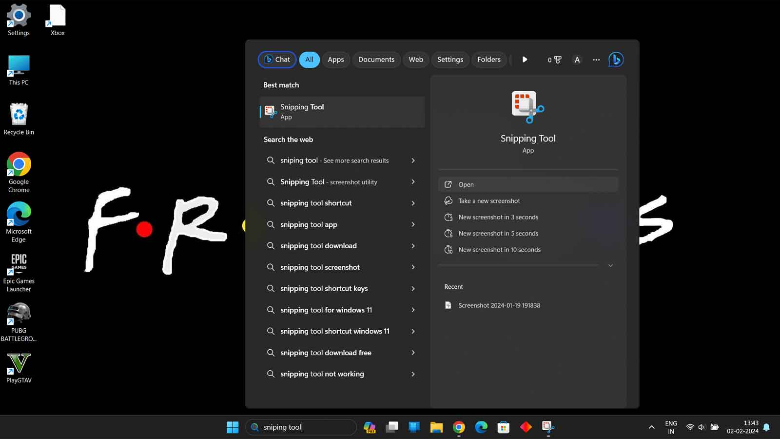Open the three-dot more options menu
Viewport: 780px width, 439px height.
click(596, 60)
